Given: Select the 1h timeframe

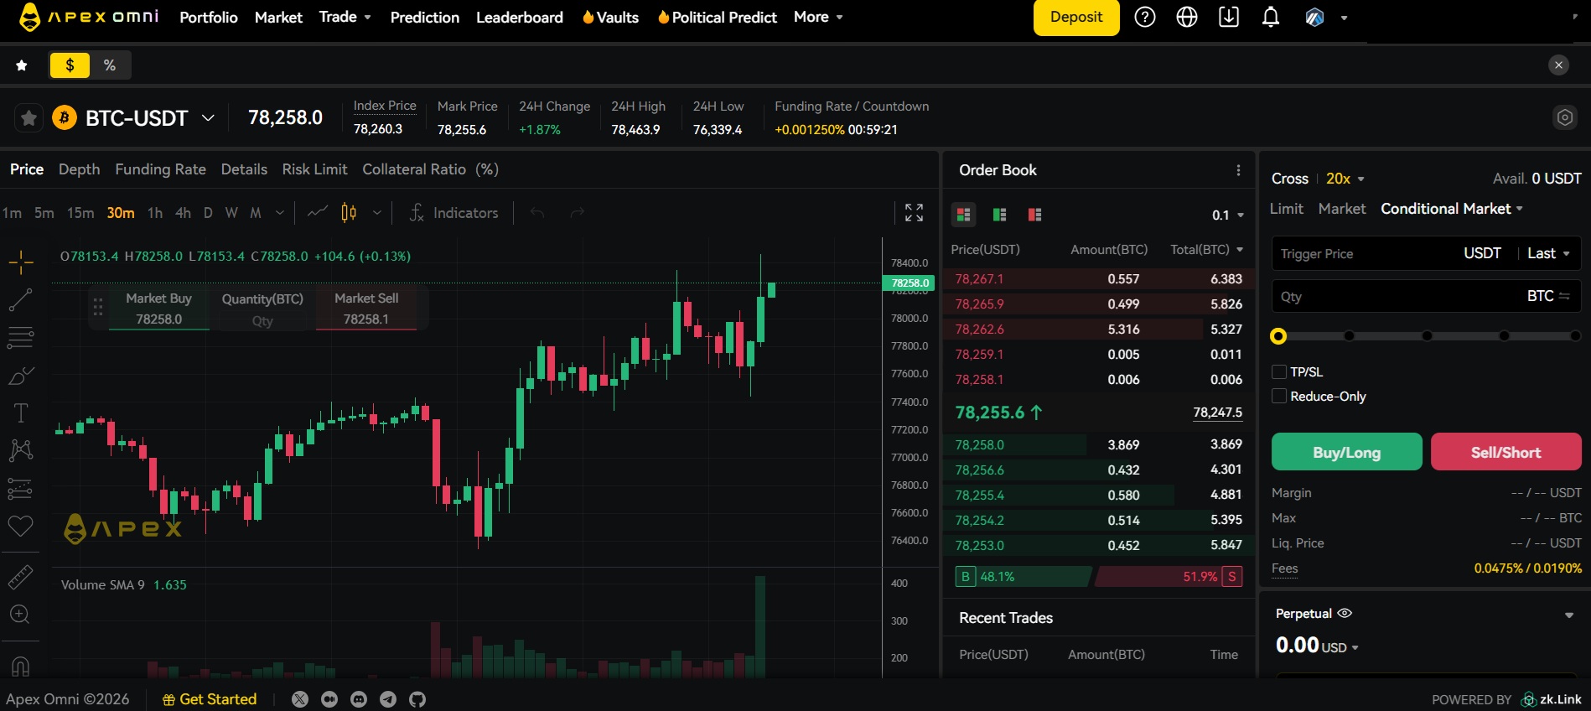Looking at the screenshot, I should click(x=155, y=213).
